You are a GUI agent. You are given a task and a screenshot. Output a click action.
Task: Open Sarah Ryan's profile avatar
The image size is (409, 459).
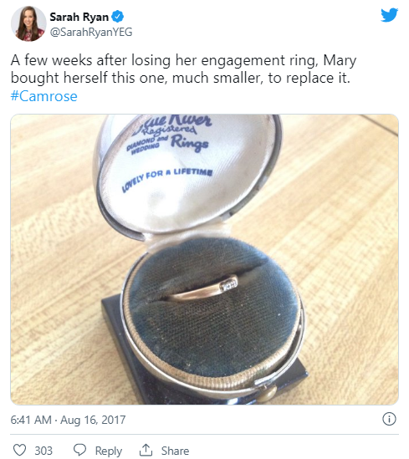[28, 23]
